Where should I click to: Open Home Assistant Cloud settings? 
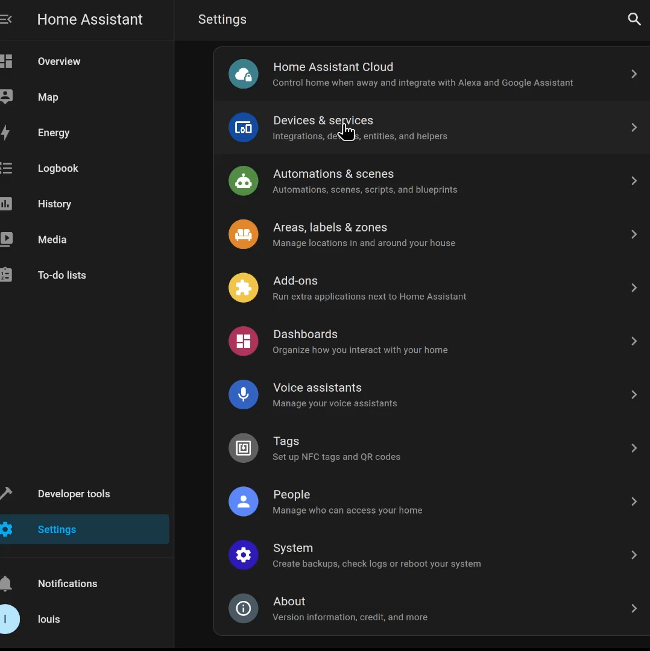click(x=432, y=74)
